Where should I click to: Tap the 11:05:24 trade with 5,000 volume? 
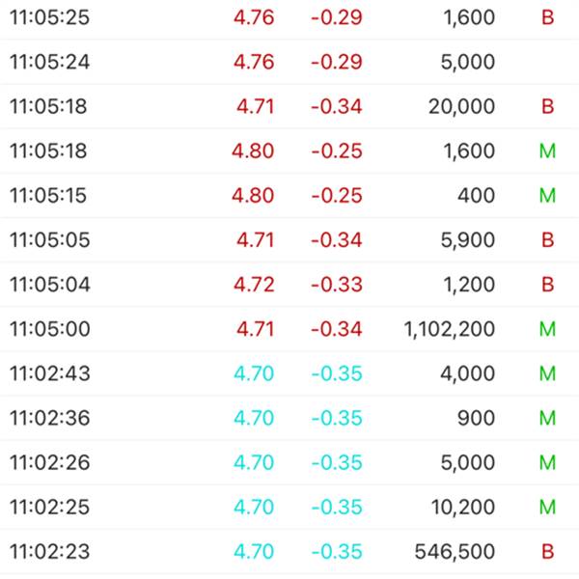(x=289, y=62)
